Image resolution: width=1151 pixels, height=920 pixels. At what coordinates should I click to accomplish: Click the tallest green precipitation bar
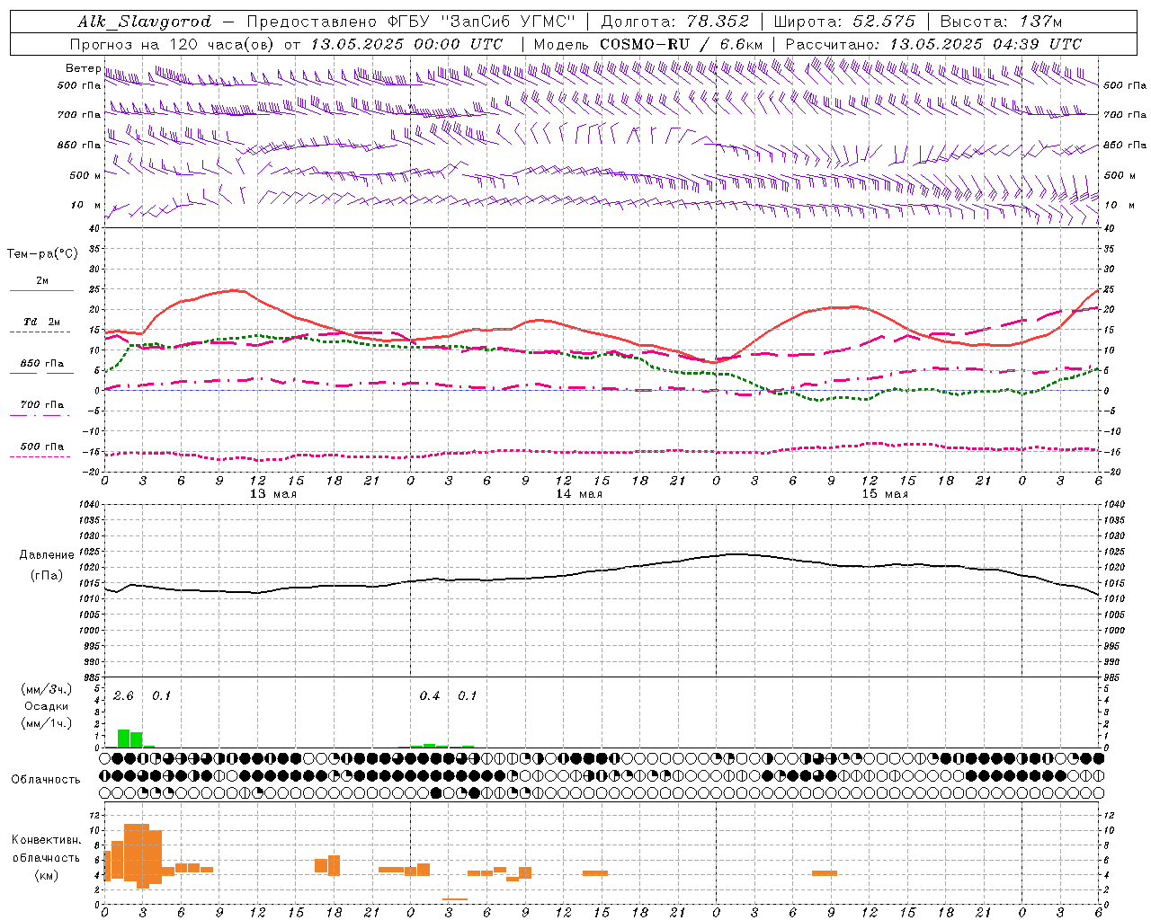click(124, 738)
